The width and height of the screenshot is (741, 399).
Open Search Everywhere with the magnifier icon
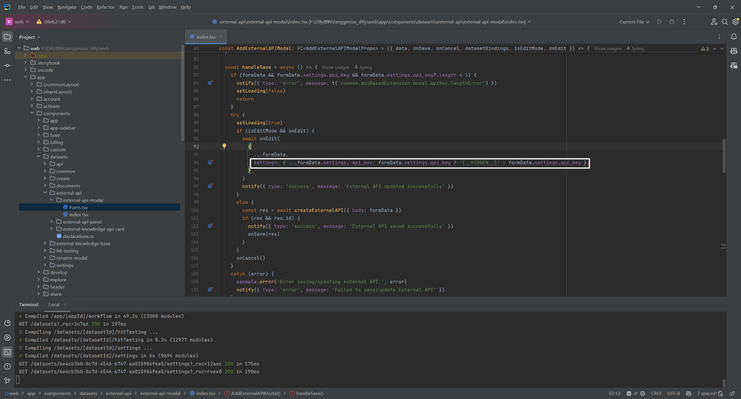[725, 21]
